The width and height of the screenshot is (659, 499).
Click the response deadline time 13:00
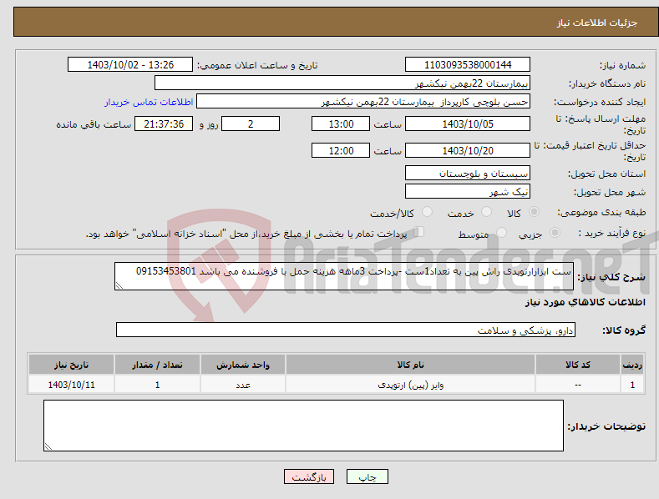[341, 123]
